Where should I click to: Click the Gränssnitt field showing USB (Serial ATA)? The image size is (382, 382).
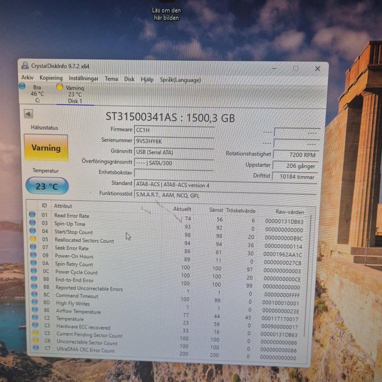(174, 152)
